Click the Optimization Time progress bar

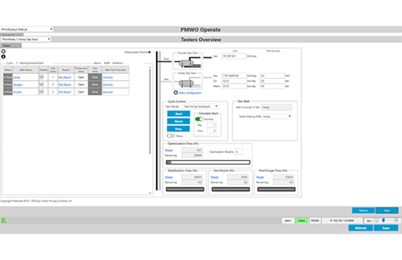(208, 162)
